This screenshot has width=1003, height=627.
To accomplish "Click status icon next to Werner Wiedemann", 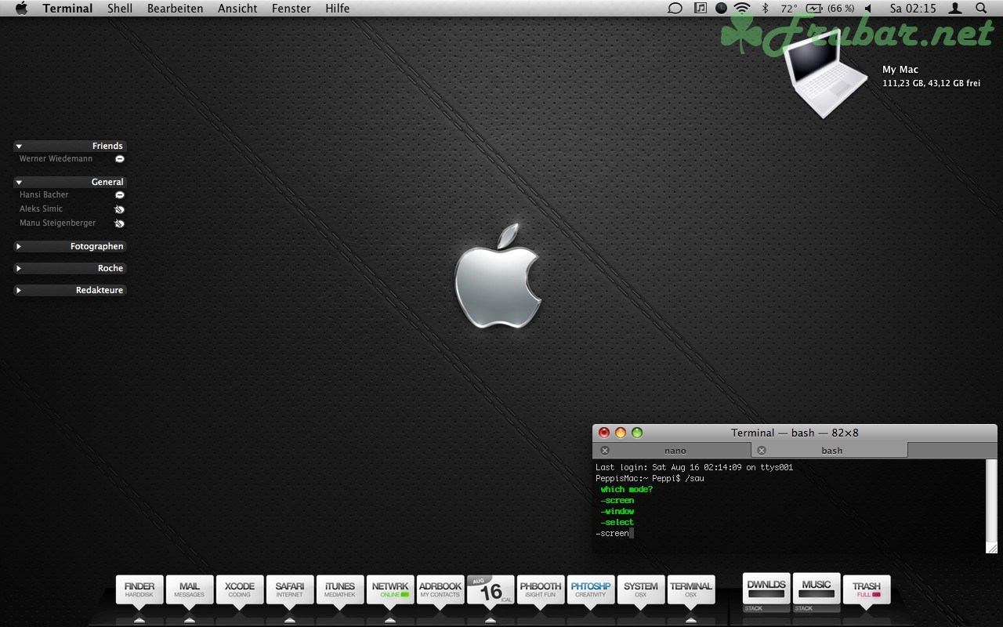I will pos(120,159).
